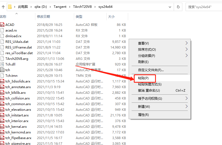The height and width of the screenshot is (145, 222).
Task: Click the tch_3dsolids.arx file icon
Action: [2, 81]
